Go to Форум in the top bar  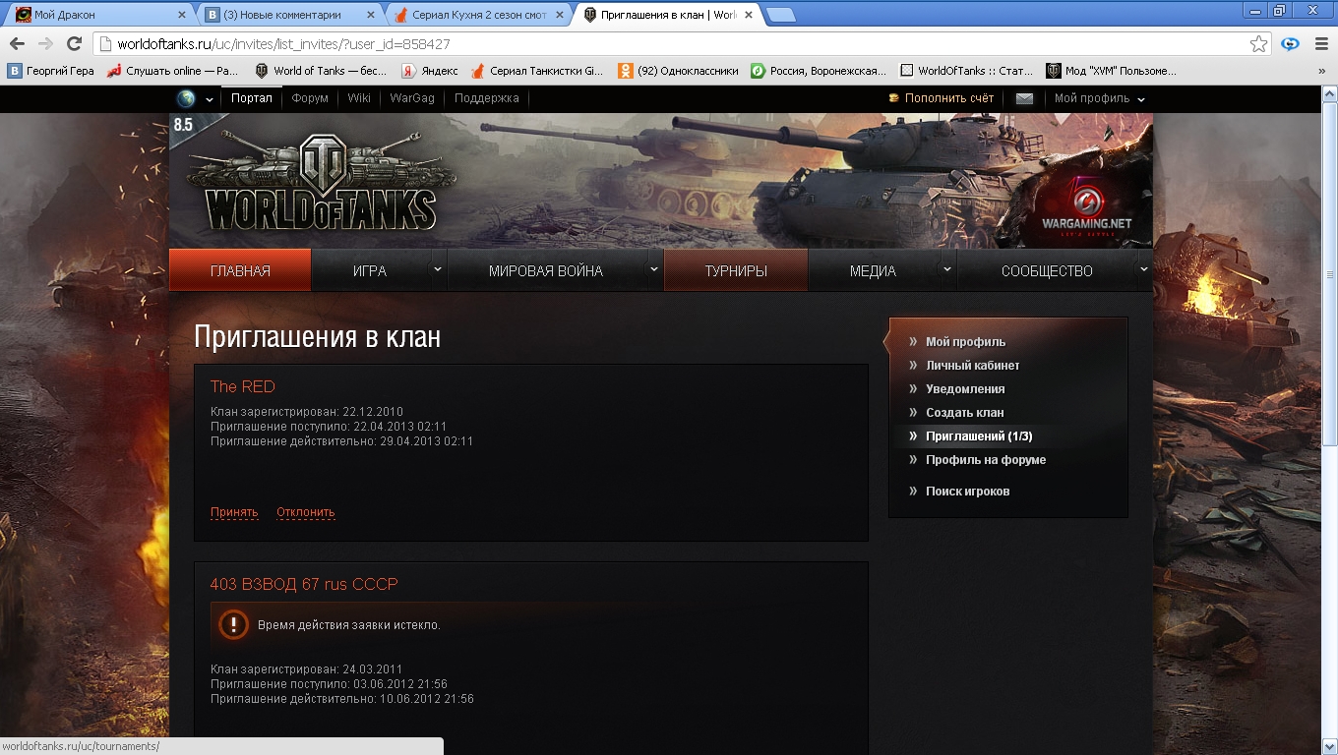click(310, 98)
